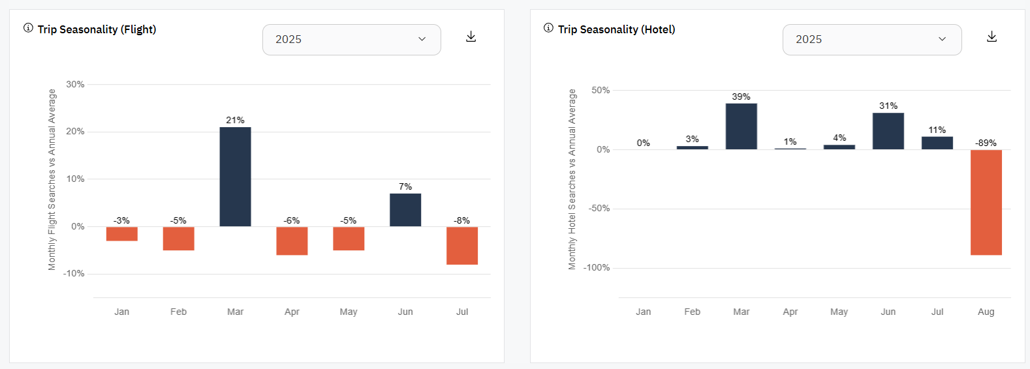The width and height of the screenshot is (1030, 369).
Task: Click the June 7% flight bar
Action: pos(405,210)
